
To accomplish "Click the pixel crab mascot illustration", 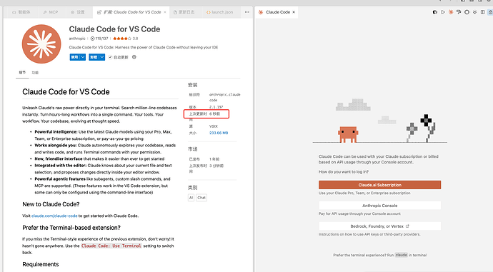I will click(348, 135).
